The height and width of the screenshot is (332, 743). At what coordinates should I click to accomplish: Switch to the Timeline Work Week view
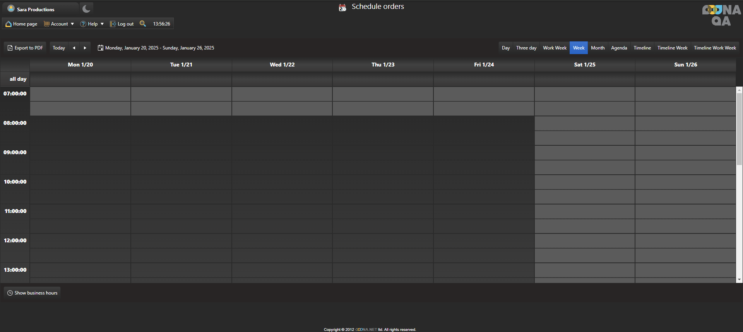(715, 48)
